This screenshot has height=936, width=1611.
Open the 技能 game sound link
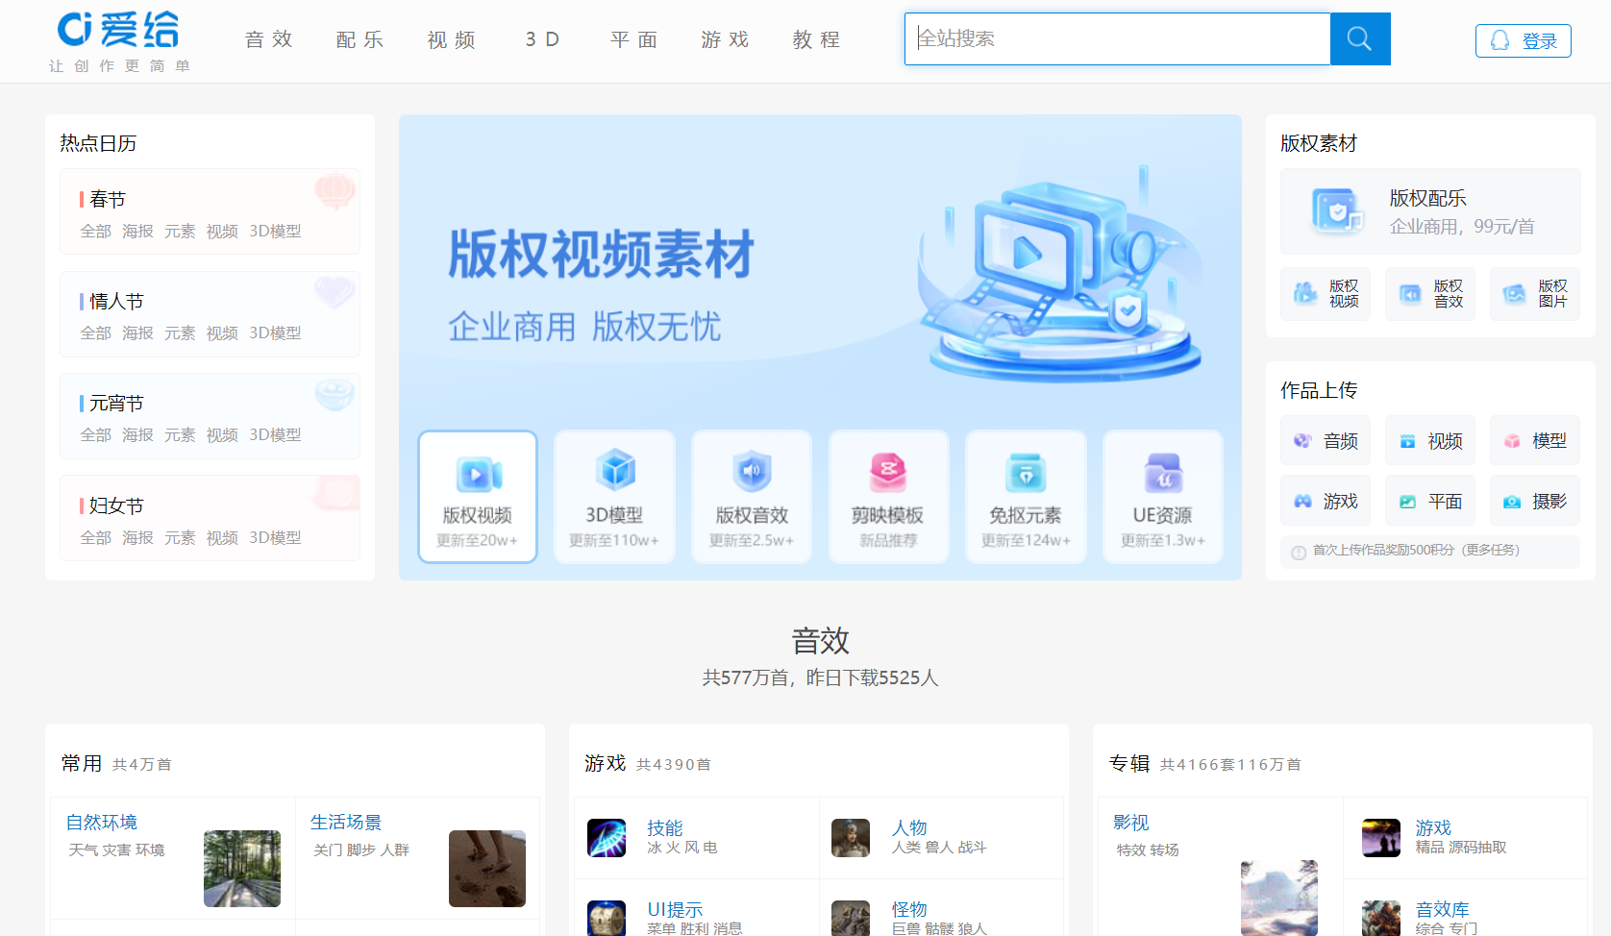665,827
